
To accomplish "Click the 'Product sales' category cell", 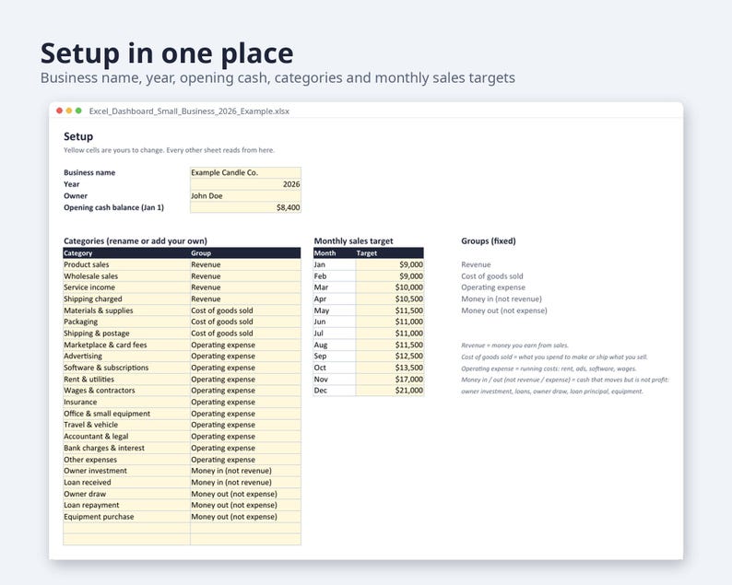I will (x=126, y=264).
